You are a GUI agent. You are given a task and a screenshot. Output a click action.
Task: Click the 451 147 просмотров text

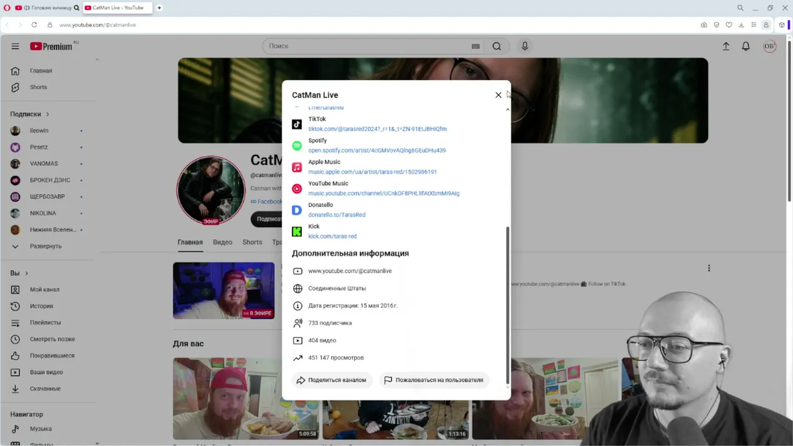coord(336,357)
